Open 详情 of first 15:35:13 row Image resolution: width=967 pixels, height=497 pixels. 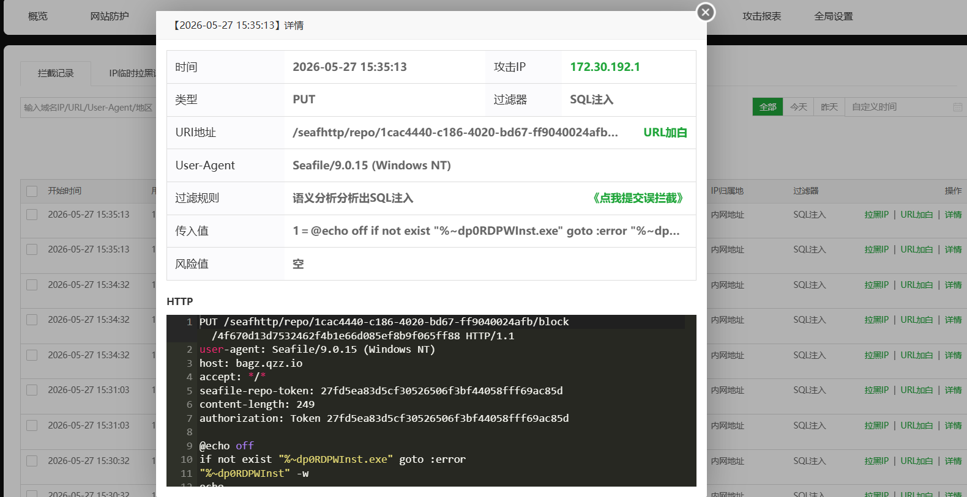953,215
